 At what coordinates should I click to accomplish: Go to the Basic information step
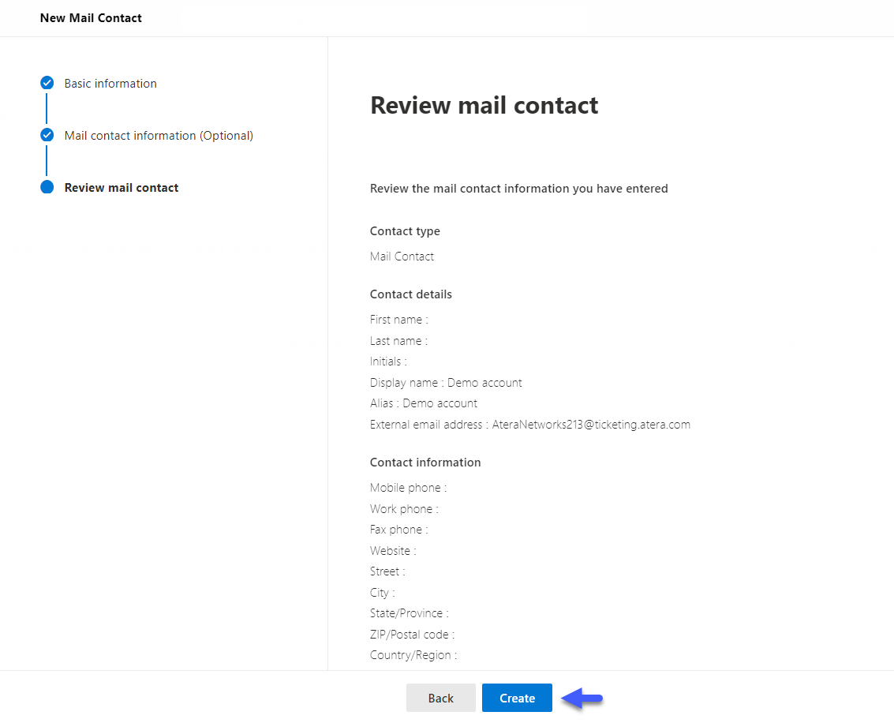tap(110, 83)
